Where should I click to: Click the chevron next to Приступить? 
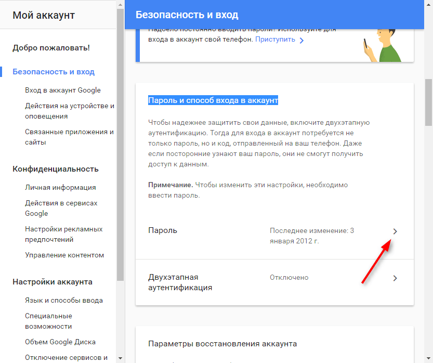pos(301,41)
